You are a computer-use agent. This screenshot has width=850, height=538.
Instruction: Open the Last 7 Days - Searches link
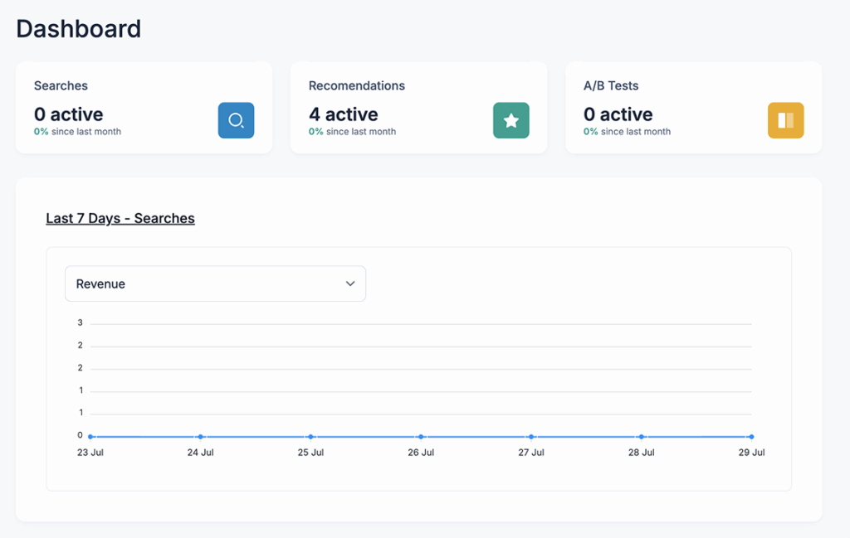(x=120, y=218)
